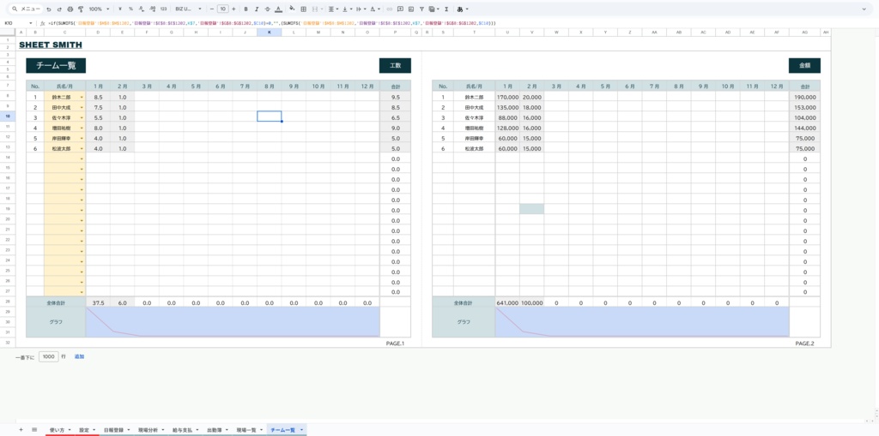Toggle strikethrough formatting
Viewport: 879px width, 436px height.
[268, 9]
